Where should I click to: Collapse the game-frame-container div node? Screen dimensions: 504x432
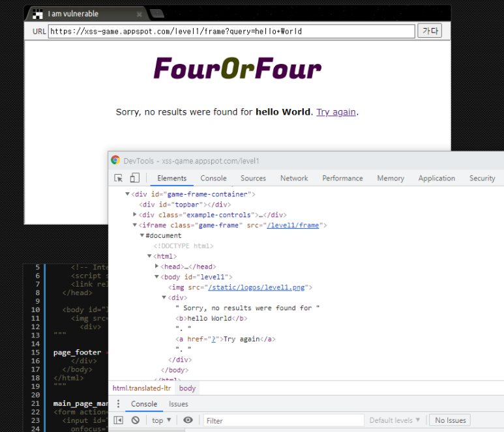click(127, 194)
